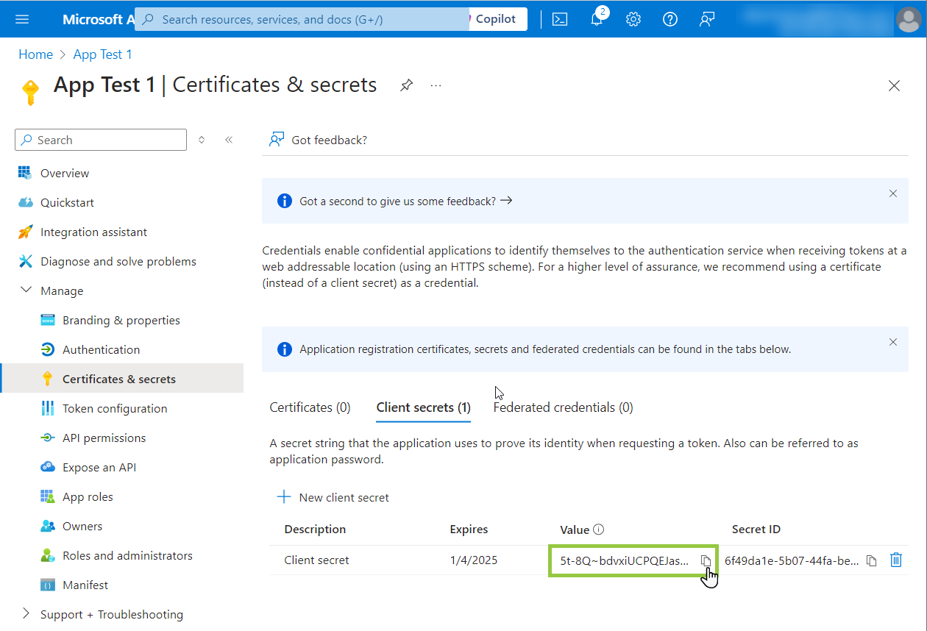Pin the Certificates & secrets page
Viewport: 927px width, 631px height.
pyautogui.click(x=406, y=85)
